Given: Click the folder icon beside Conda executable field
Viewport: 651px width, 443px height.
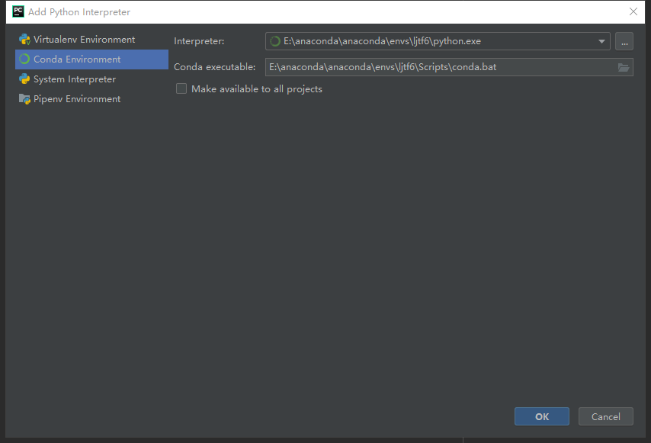Looking at the screenshot, I should (624, 67).
